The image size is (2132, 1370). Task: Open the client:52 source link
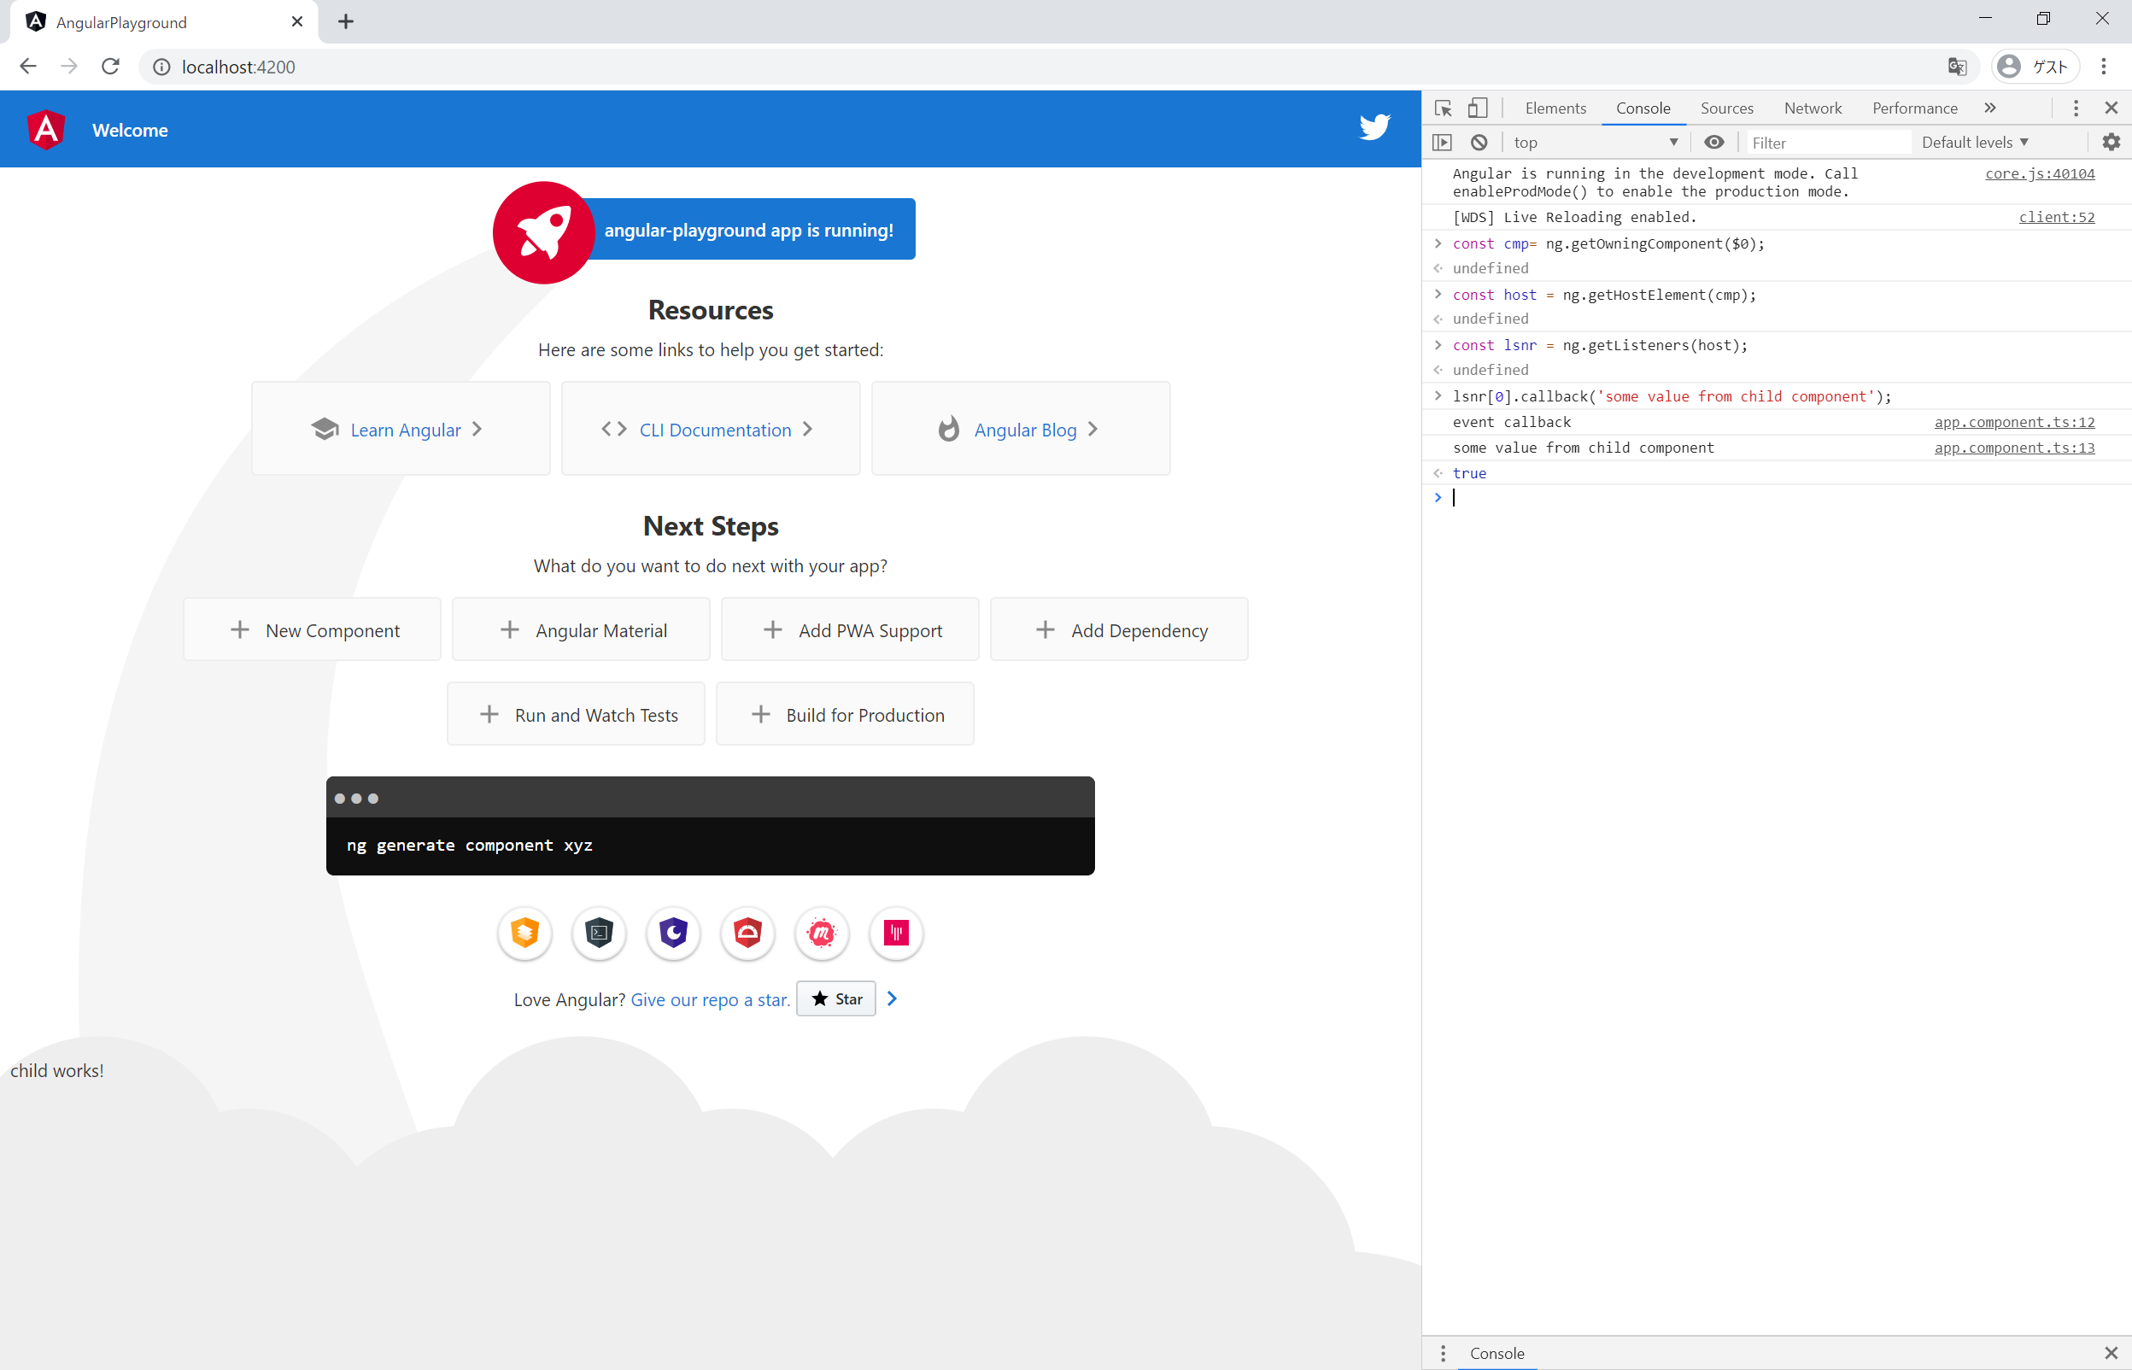coord(2056,217)
